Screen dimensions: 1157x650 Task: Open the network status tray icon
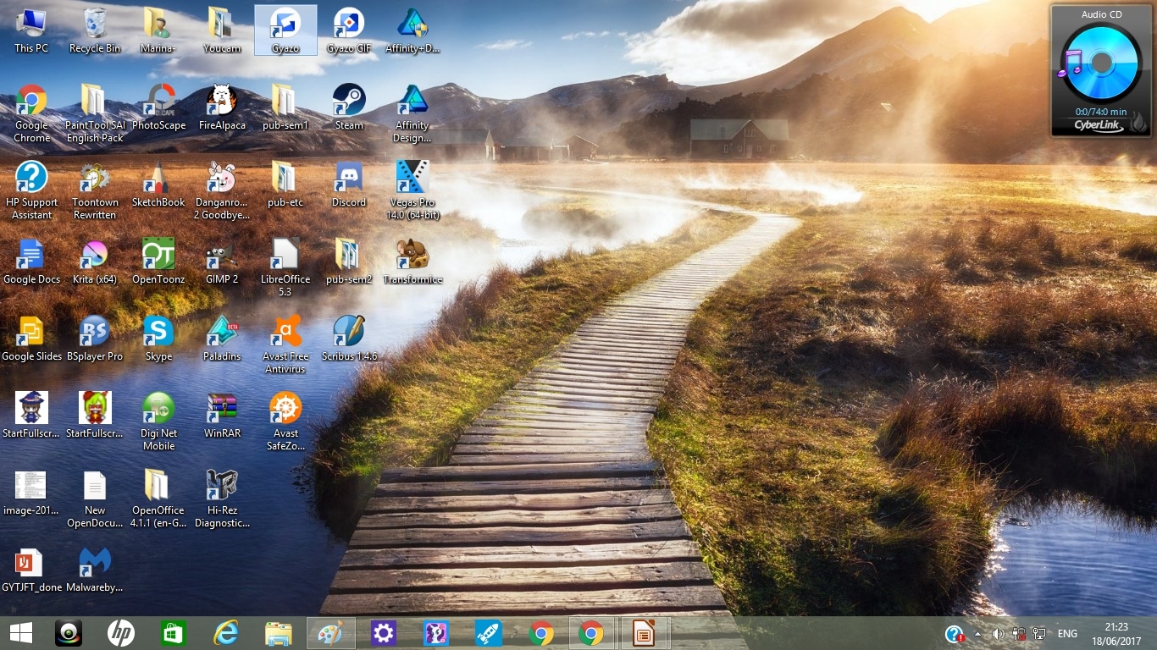pyautogui.click(x=1039, y=634)
